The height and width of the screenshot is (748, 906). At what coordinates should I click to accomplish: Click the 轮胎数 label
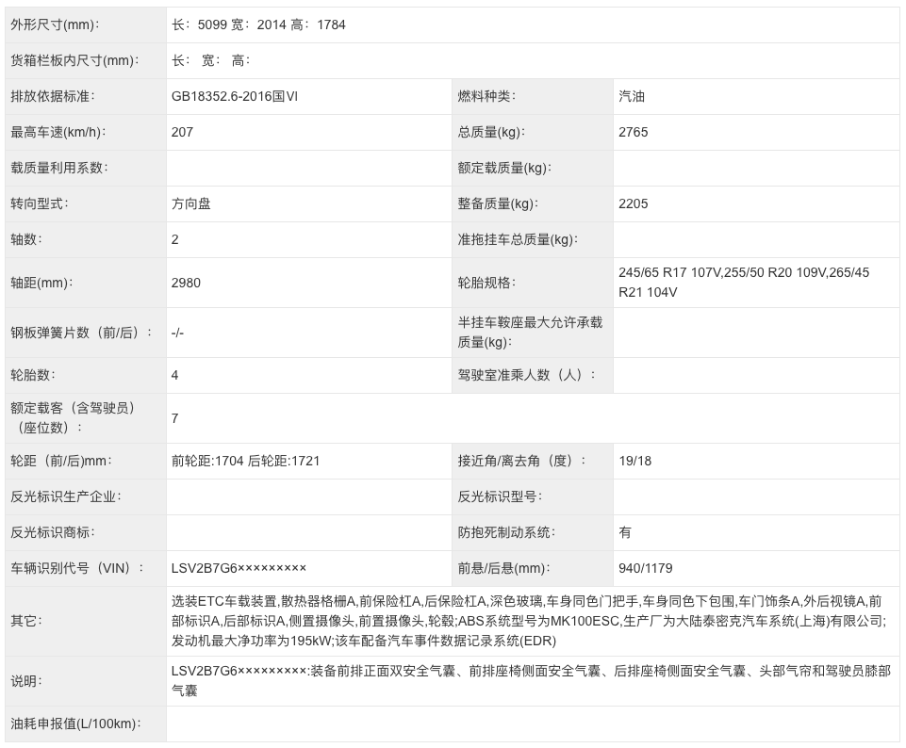pos(33,375)
